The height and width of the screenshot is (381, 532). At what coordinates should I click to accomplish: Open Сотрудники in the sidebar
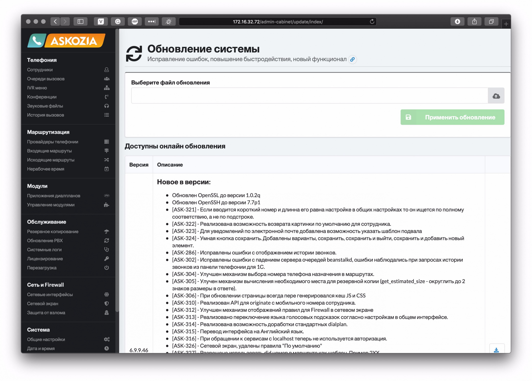40,70
